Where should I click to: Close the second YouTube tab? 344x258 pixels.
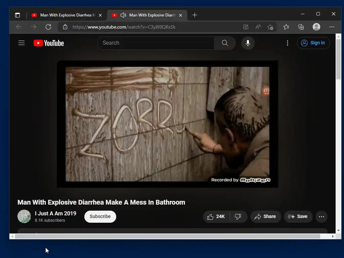(180, 15)
